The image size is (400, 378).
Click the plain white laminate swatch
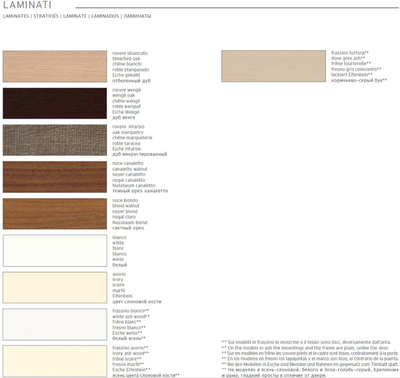tap(55, 251)
